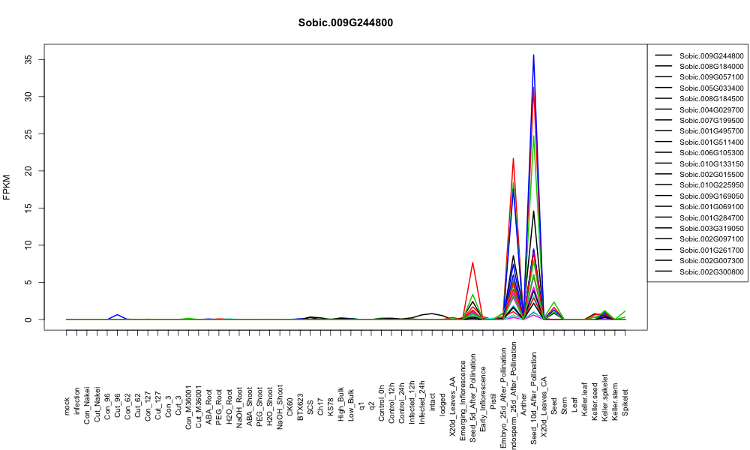Viewport: 750px width, 450px height.
Task: Click the Seed_5d_After_Pollination x-axis label
Action: 473,391
